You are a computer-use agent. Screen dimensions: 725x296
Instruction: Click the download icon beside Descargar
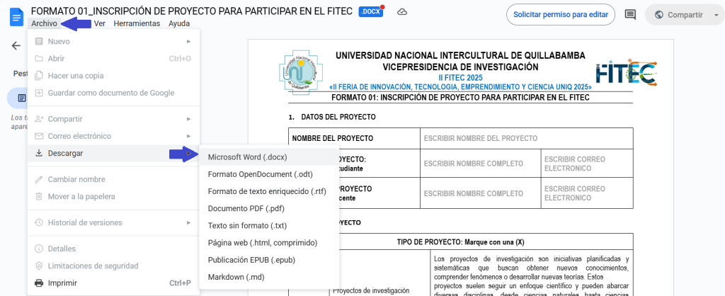(x=39, y=153)
